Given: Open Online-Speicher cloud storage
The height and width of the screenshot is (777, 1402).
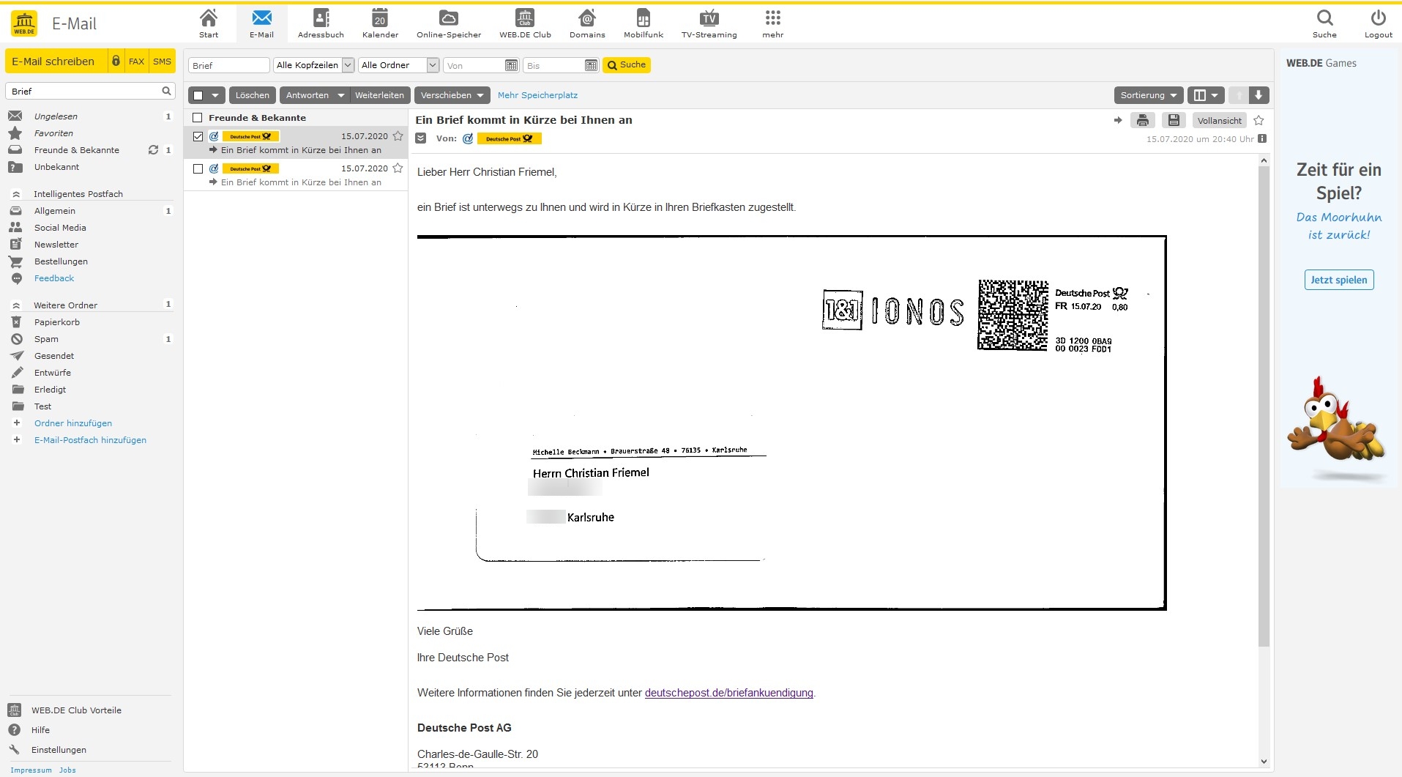Looking at the screenshot, I should pos(449,23).
